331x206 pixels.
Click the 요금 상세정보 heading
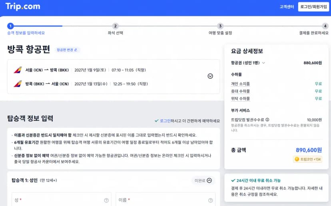247,51
